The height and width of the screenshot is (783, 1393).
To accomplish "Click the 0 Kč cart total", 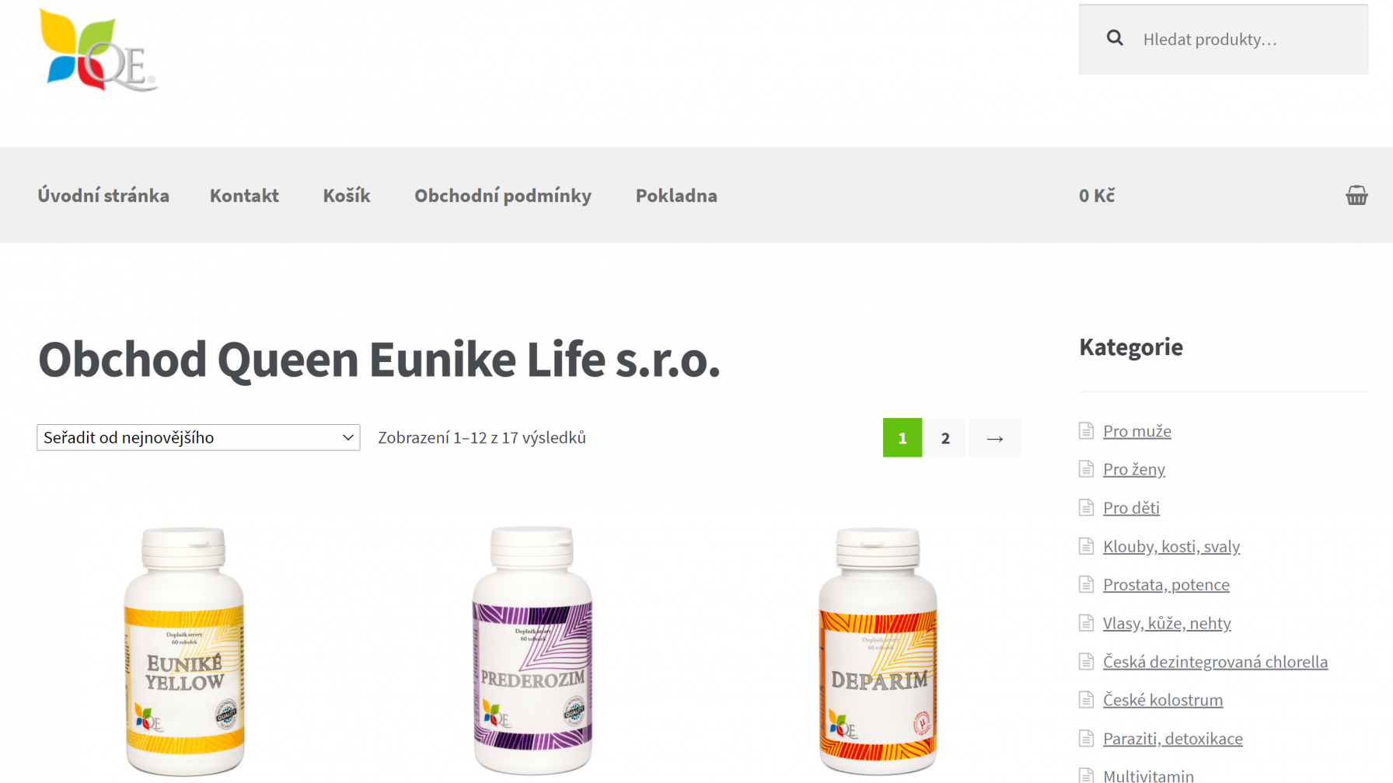I will [x=1097, y=196].
